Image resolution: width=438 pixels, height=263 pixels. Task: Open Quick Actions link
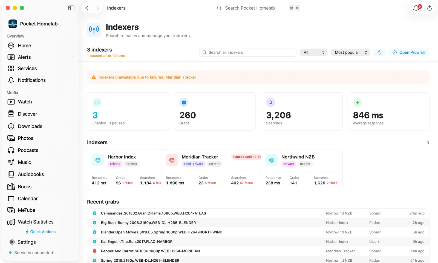click(41, 232)
